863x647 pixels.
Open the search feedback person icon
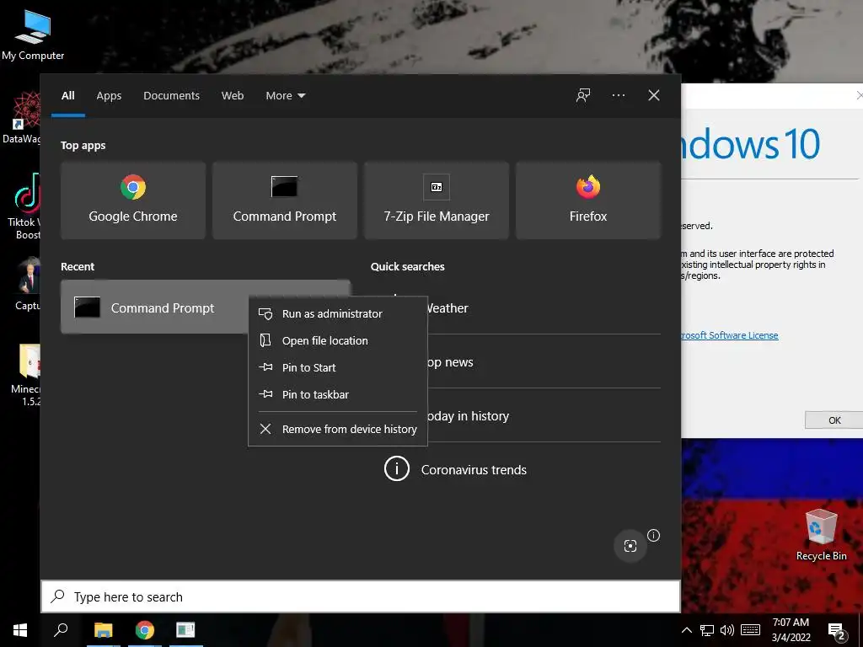(x=583, y=96)
